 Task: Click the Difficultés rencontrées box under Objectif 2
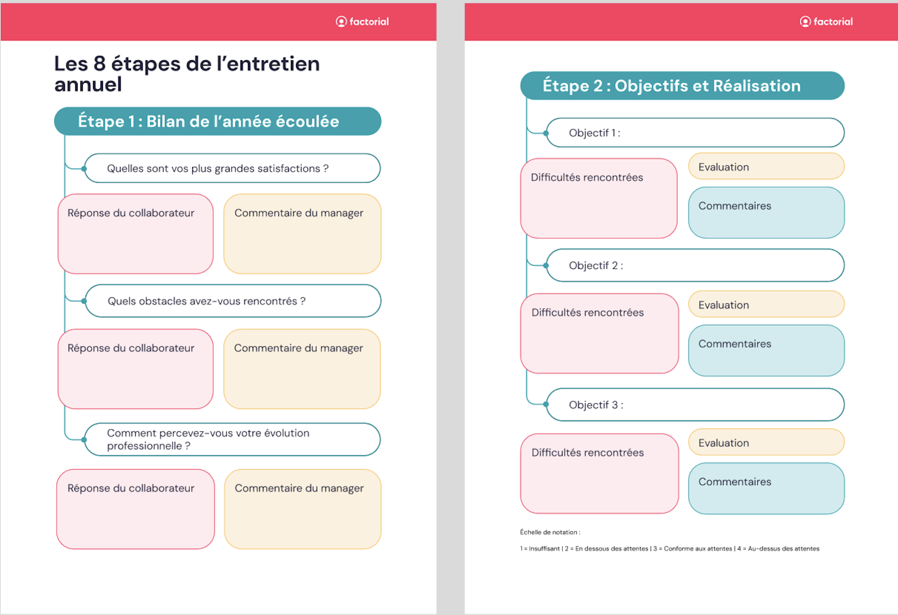tap(599, 334)
